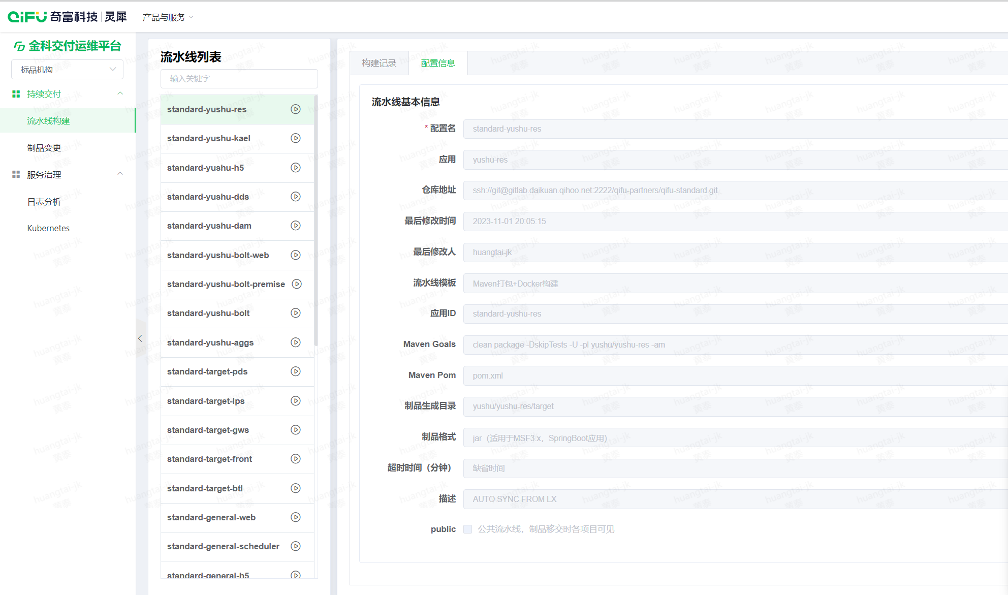The image size is (1008, 595).
Task: Run the standard-general-scheduler pipeline
Action: (295, 546)
